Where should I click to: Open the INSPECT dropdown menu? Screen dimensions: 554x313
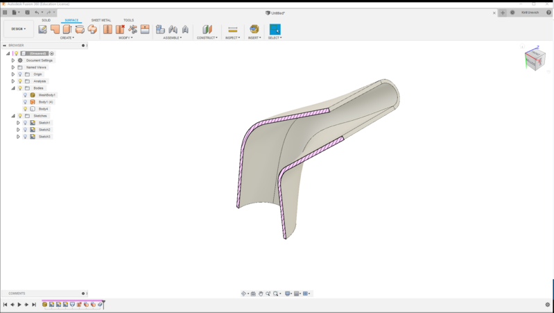click(232, 38)
